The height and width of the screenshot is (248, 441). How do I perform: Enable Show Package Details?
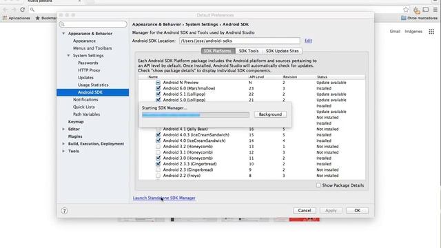pos(318,185)
